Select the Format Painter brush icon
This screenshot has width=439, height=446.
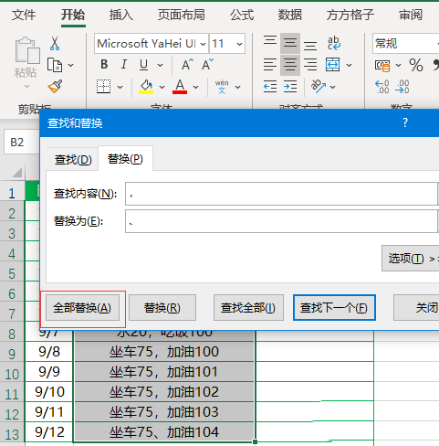56,87
